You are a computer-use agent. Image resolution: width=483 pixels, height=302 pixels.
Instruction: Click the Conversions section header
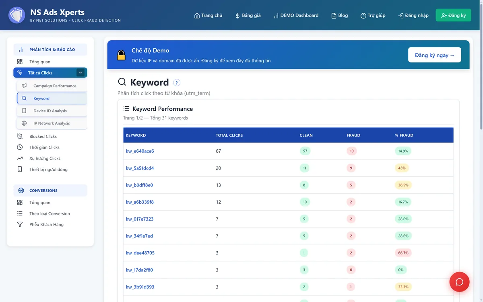pyautogui.click(x=50, y=190)
